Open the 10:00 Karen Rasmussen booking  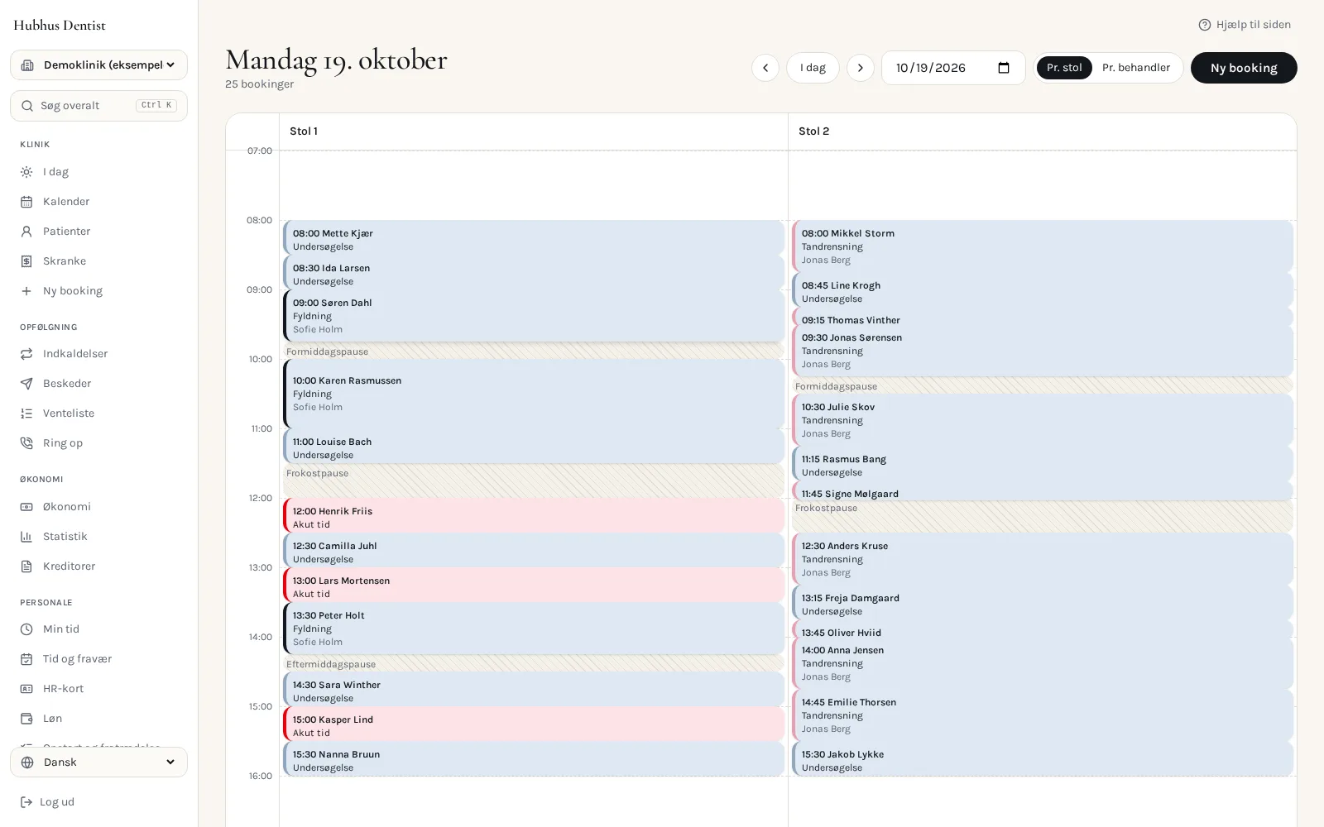tap(534, 394)
